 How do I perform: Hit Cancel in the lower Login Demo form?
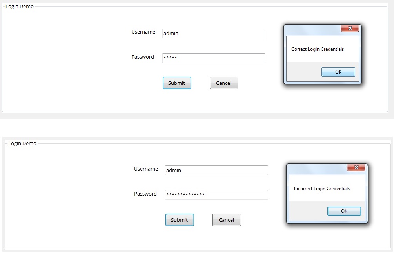tap(227, 220)
